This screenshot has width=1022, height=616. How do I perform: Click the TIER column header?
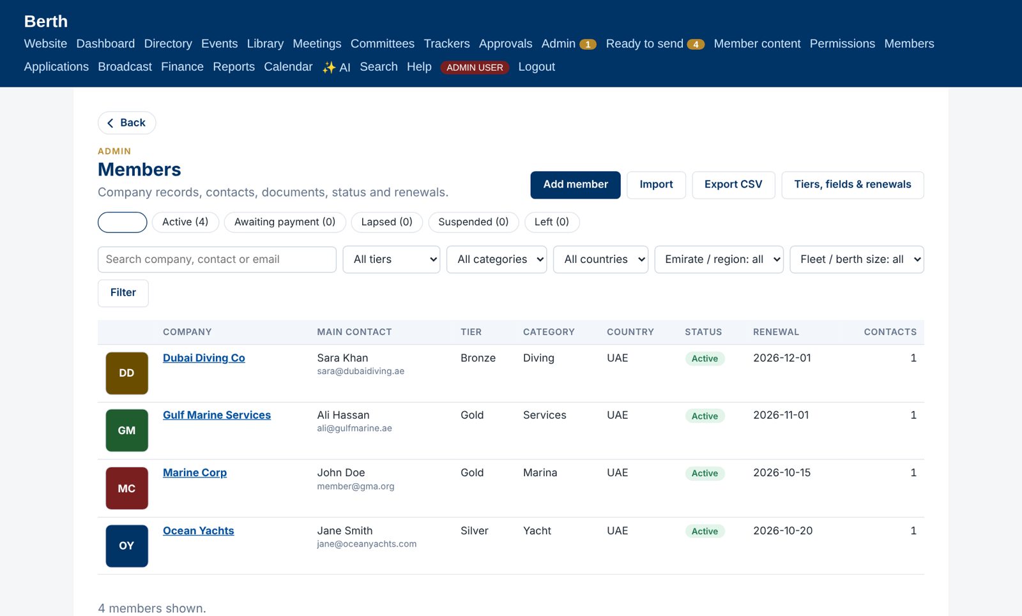point(471,332)
